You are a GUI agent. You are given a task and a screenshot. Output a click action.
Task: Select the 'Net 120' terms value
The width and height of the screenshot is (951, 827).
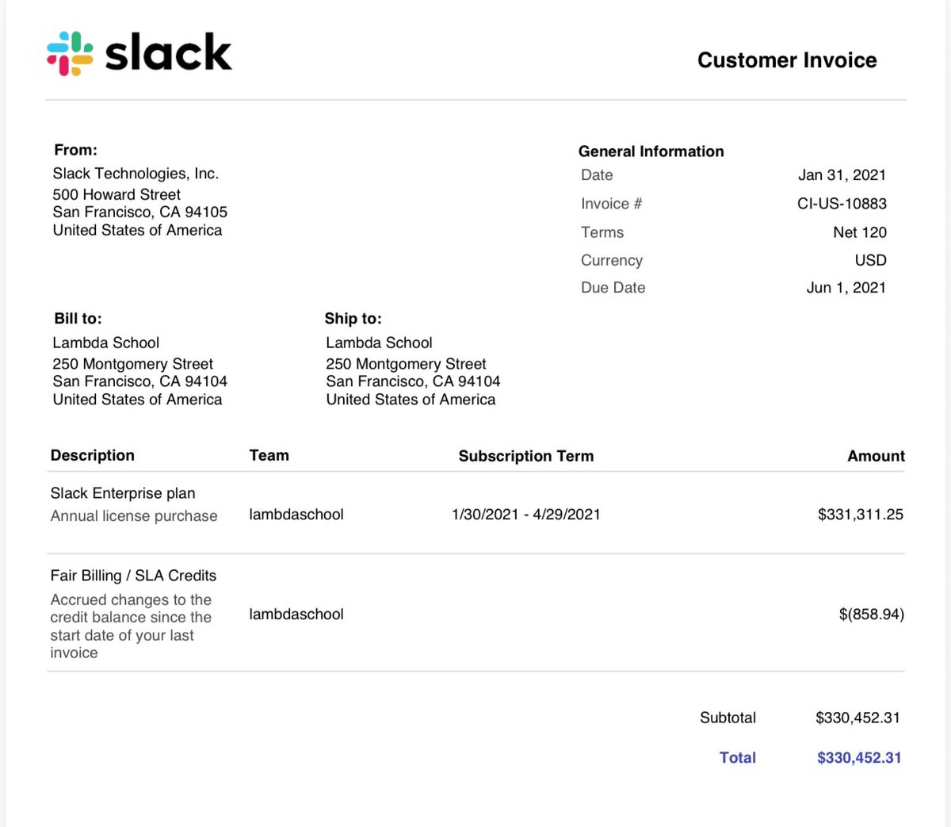860,232
